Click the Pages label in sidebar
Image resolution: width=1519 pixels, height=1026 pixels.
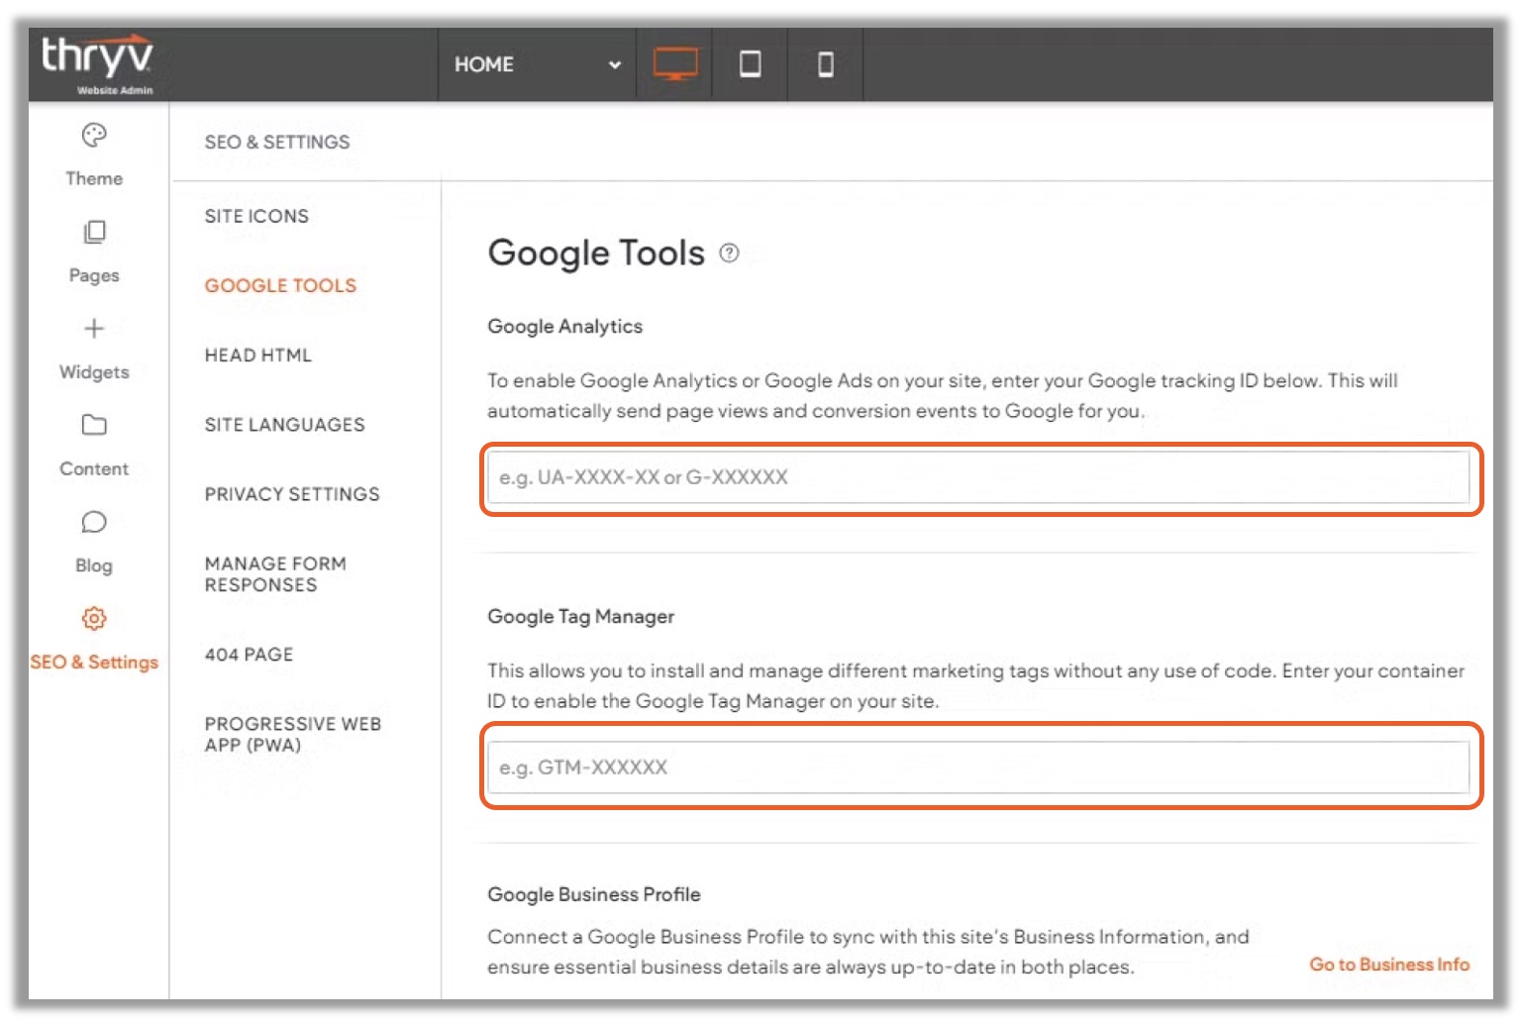click(x=94, y=275)
